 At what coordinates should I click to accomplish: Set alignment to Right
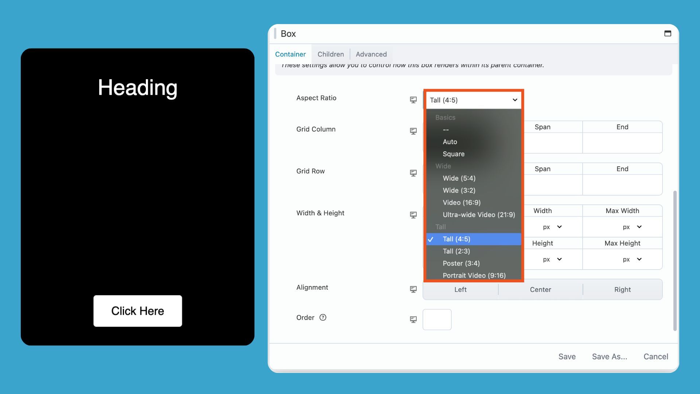622,290
